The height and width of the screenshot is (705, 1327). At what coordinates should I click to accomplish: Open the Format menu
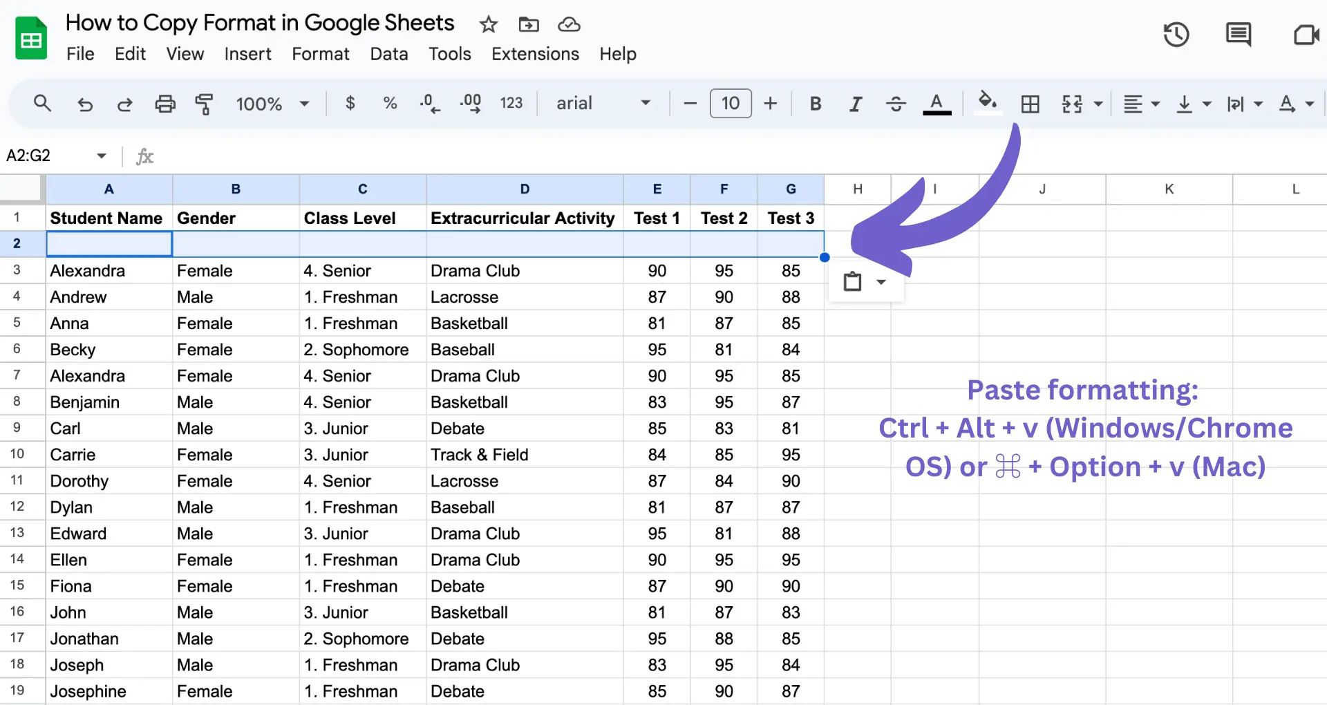pos(321,54)
